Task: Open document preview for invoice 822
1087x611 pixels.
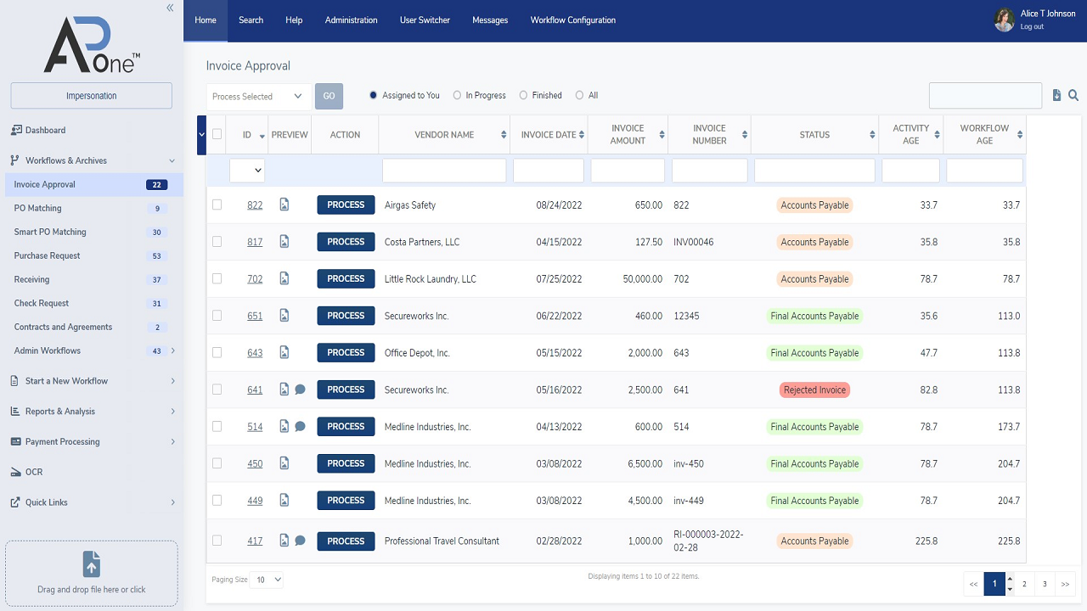Action: [284, 205]
